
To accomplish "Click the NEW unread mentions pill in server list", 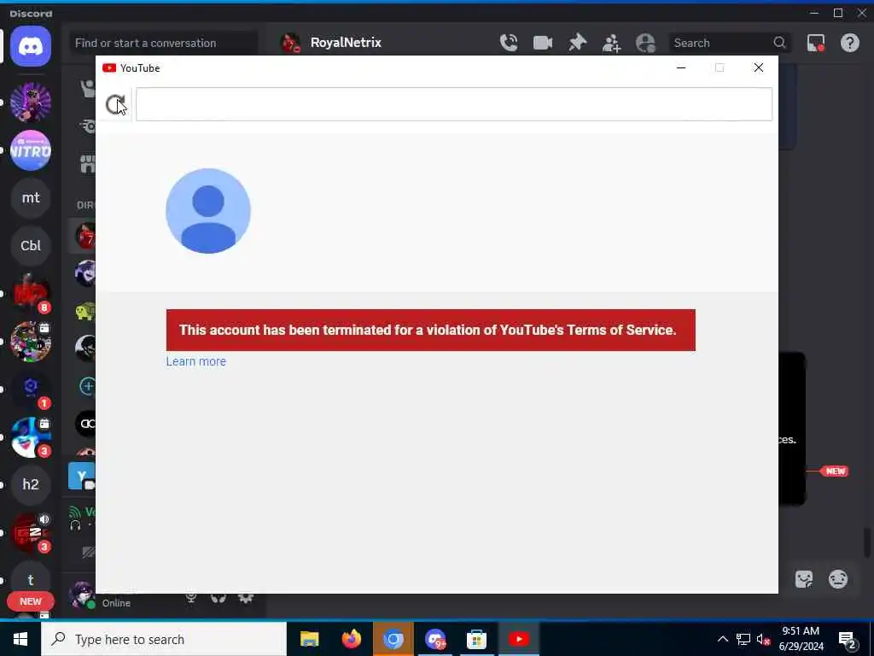I will click(x=31, y=601).
